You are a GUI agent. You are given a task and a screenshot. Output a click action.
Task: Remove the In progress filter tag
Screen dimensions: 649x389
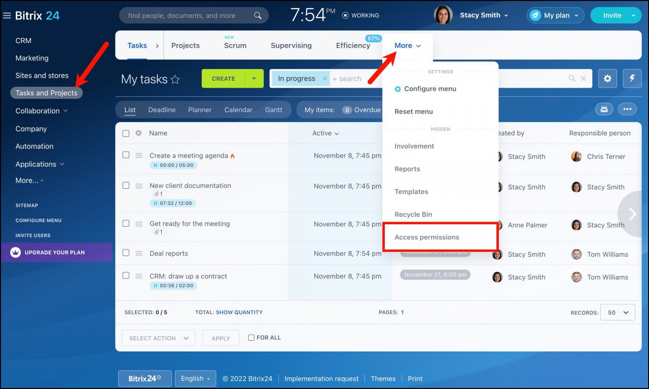[x=325, y=79]
